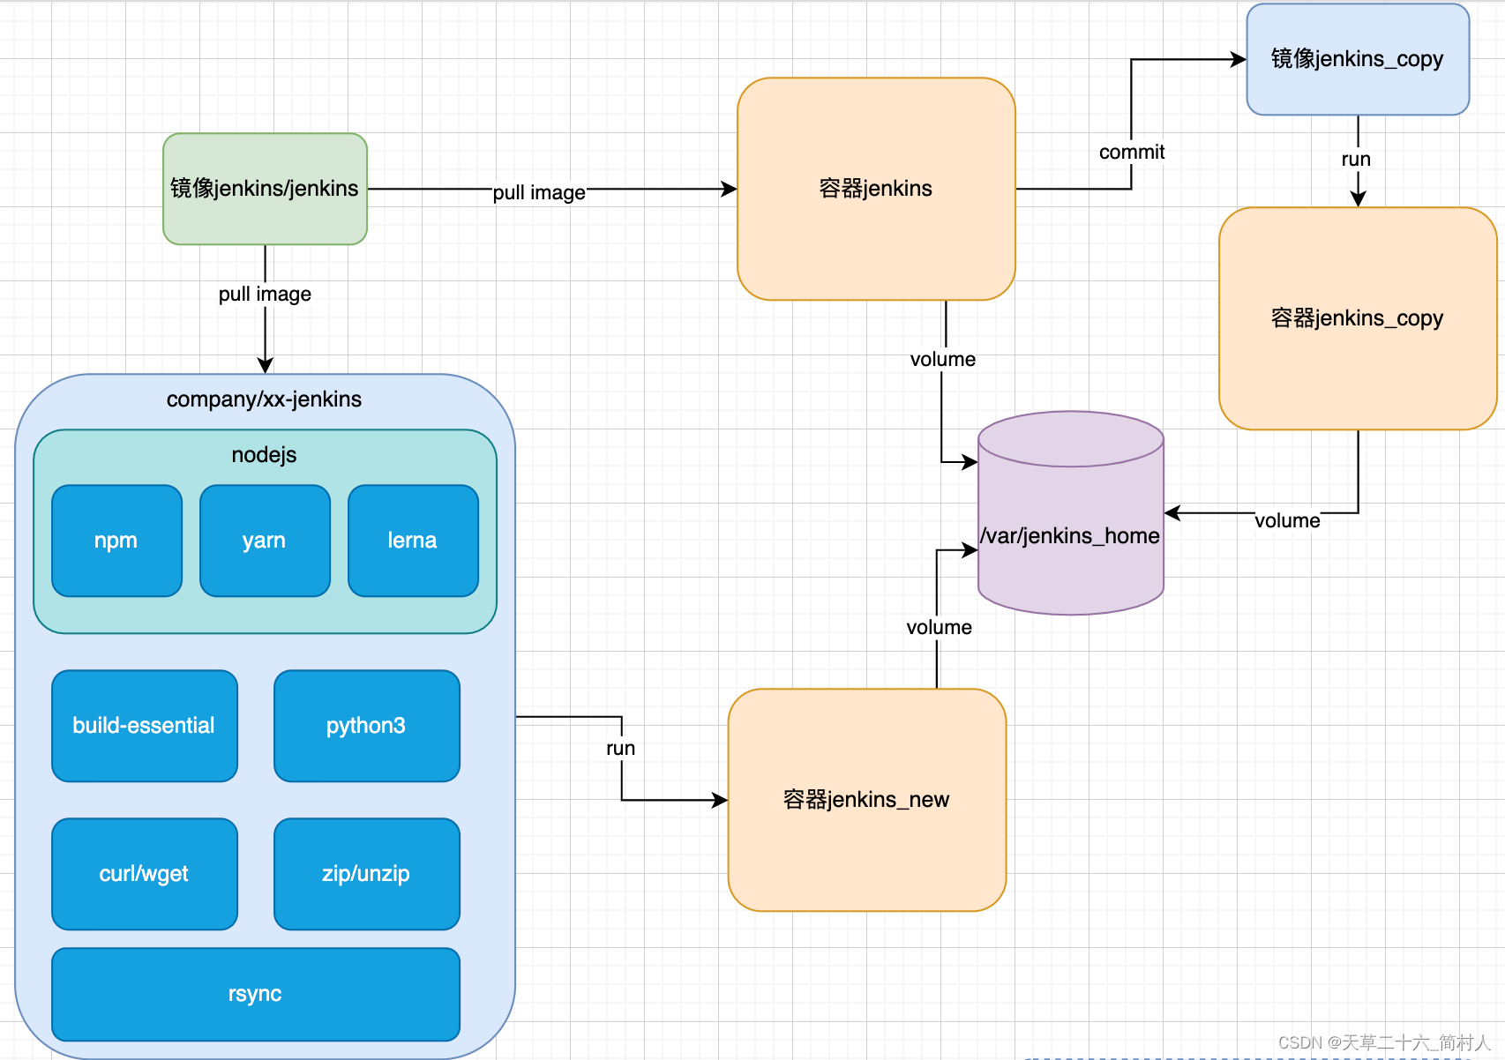Select the /var/jenkins_home cylinder shape
Screen dimensions: 1505x1060
coord(1071,512)
